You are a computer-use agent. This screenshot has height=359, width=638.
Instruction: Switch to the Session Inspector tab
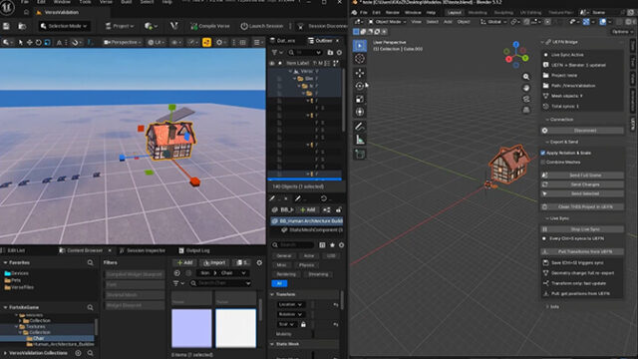point(146,250)
